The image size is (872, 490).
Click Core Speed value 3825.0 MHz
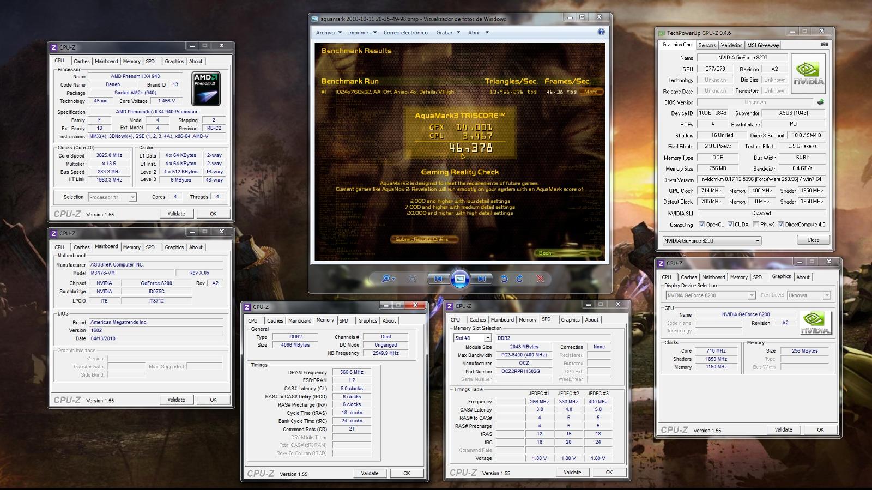point(109,155)
